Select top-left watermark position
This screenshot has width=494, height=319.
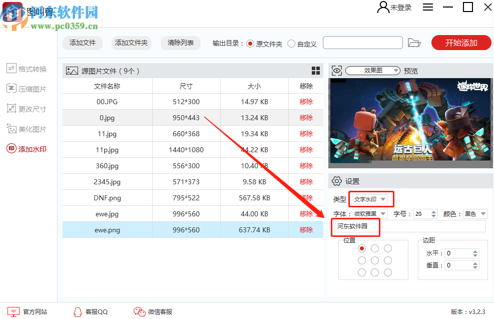[x=362, y=248]
